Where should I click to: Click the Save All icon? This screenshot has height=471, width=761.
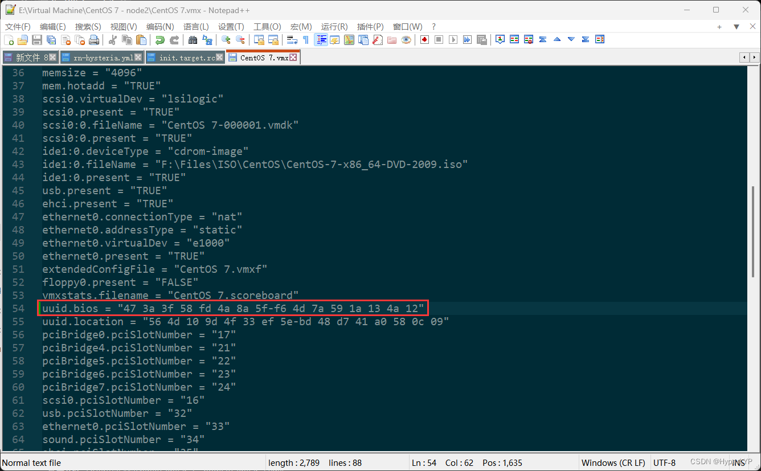(x=51, y=39)
